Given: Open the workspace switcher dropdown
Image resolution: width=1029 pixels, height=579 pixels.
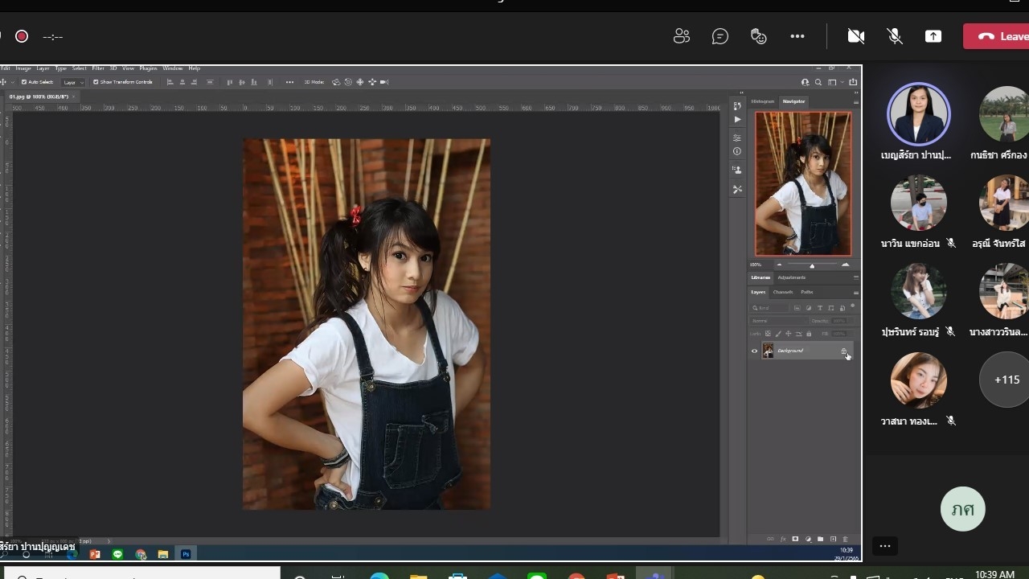Looking at the screenshot, I should pyautogui.click(x=837, y=82).
